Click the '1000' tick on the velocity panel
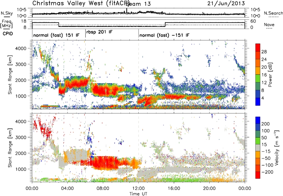Image resolution: width=283 pixels, height=196 pixels. [x=21, y=169]
